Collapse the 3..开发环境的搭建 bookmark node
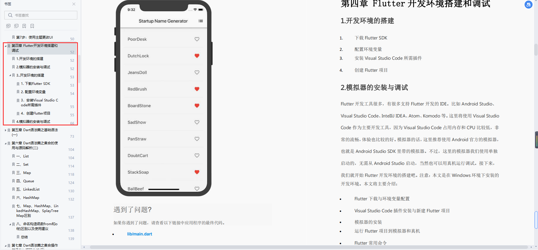The image size is (538, 250). point(10,75)
